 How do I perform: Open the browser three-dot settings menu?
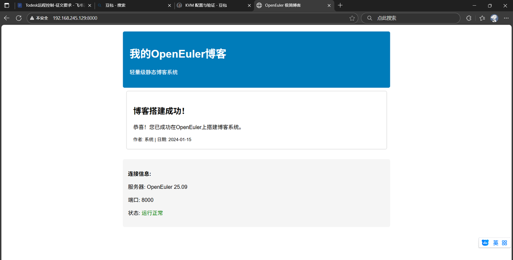click(506, 18)
